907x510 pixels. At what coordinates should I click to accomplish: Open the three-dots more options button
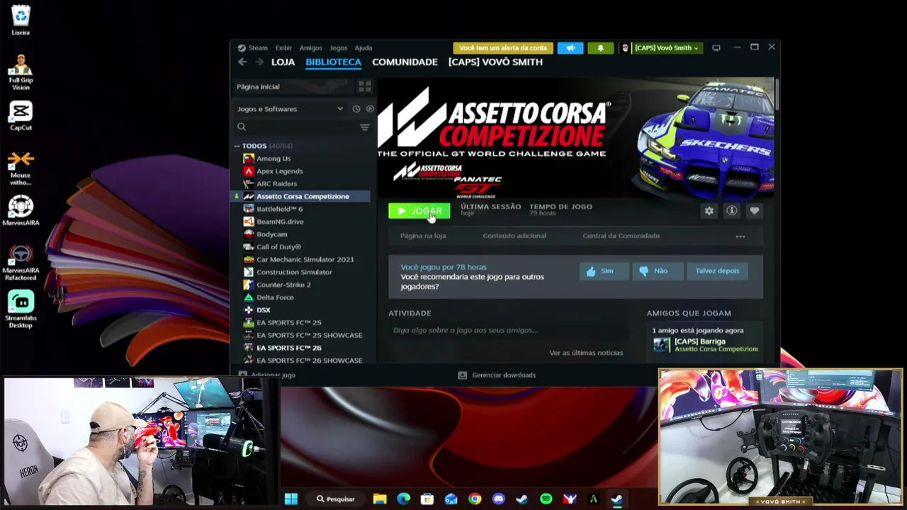coord(740,237)
